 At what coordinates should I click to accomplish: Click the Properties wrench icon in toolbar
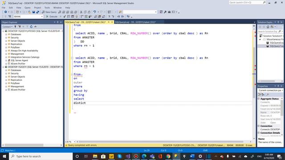165,12
